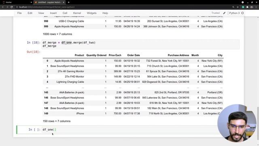259x146 pixels.
Task: Click row index 999 in the upper table
Action: (x=46, y=26)
